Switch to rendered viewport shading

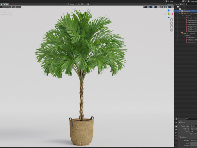click(x=167, y=7)
